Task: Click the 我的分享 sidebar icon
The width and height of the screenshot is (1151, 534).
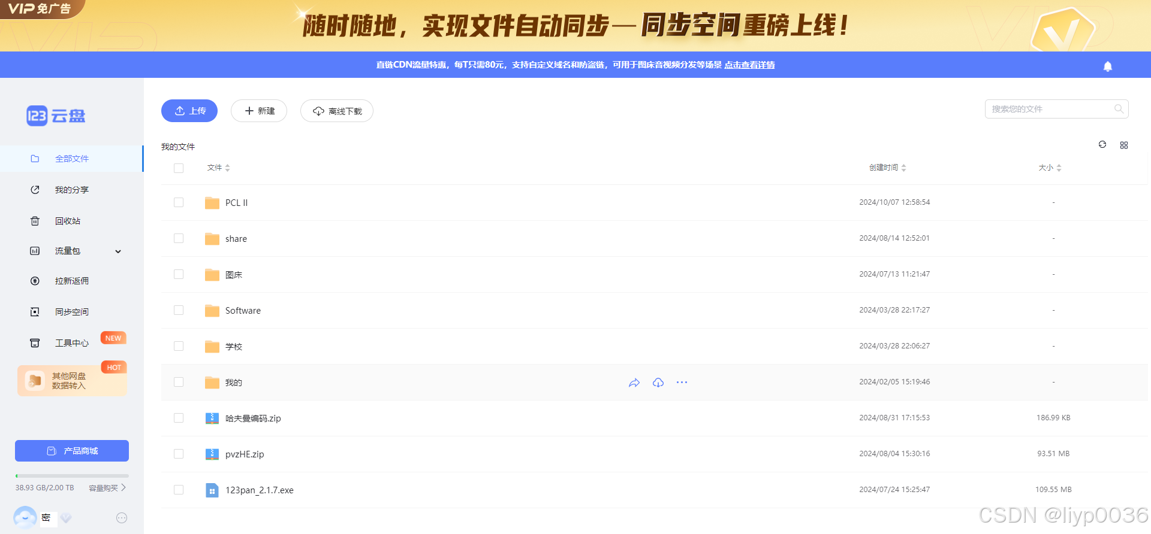Action: pyautogui.click(x=35, y=190)
